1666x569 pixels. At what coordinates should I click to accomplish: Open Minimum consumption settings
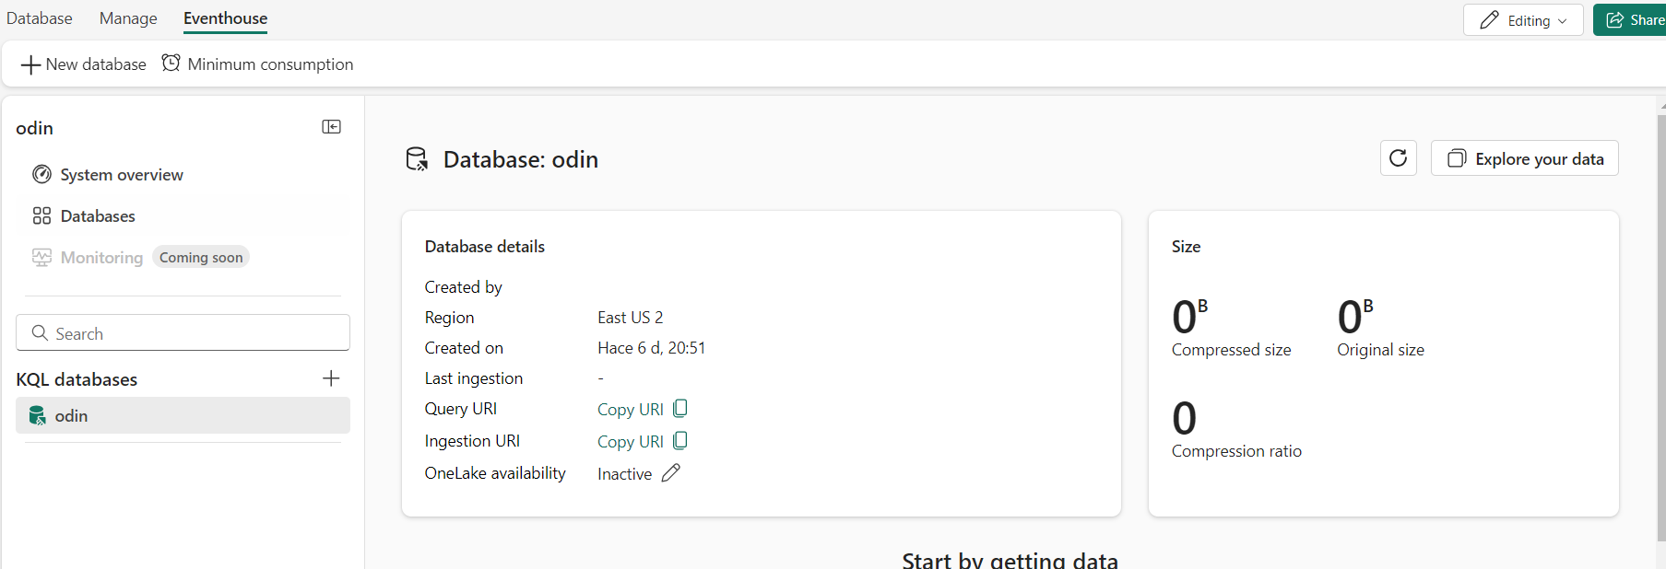pos(258,64)
